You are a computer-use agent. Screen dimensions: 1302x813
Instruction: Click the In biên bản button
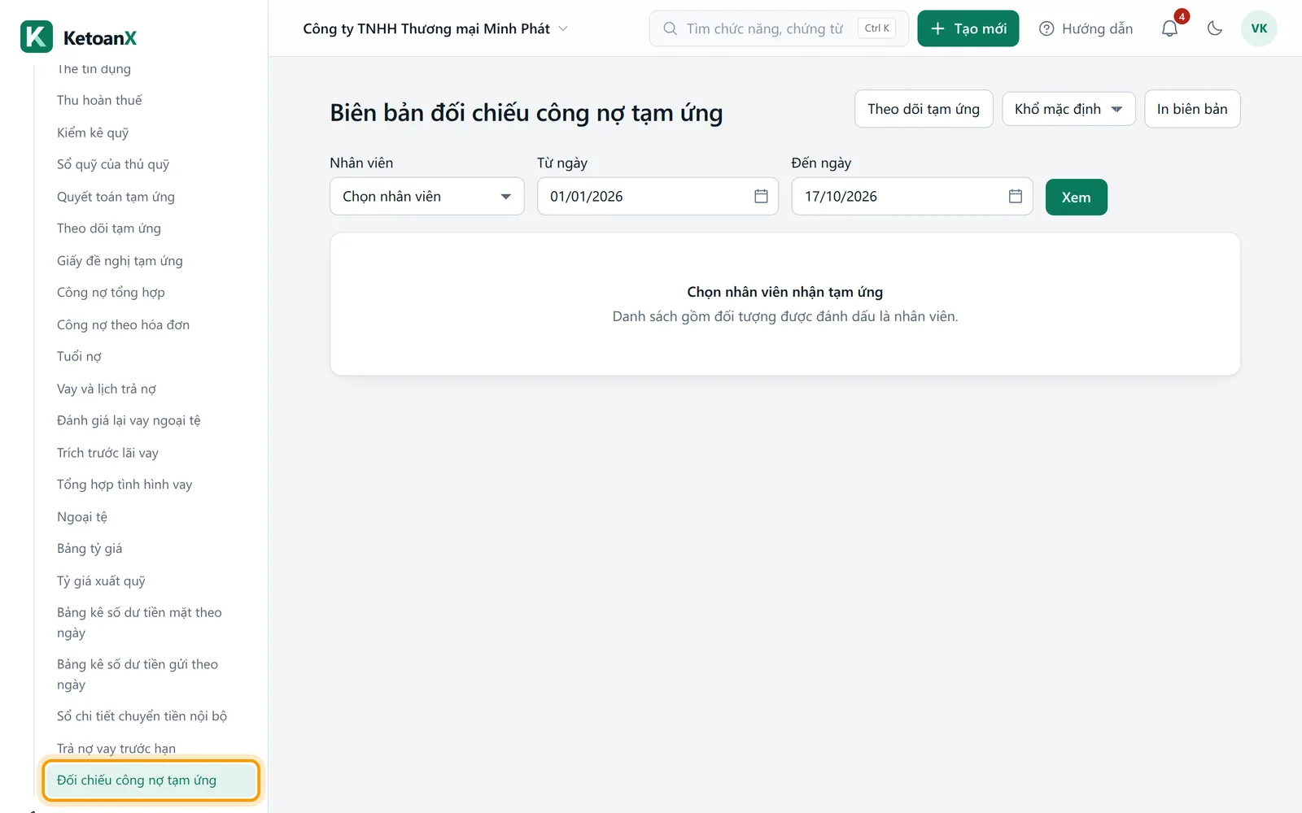1192,109
